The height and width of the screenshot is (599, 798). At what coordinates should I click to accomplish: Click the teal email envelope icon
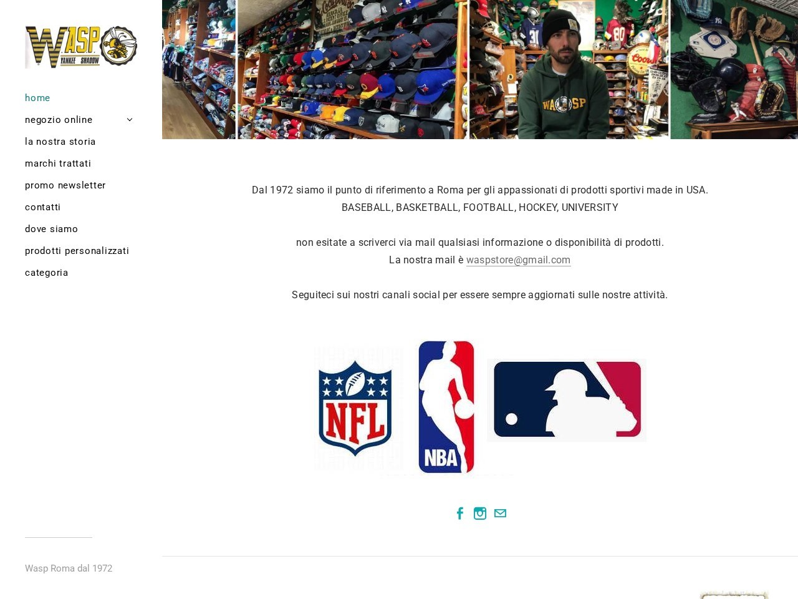pos(500,513)
